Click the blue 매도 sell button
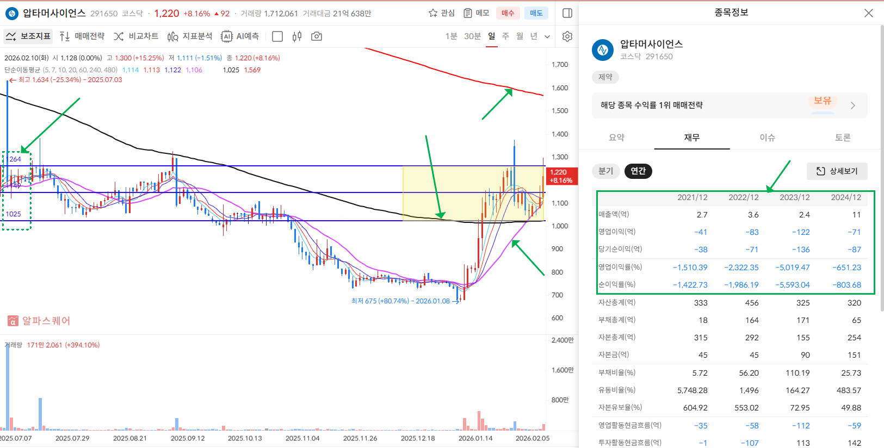 536,13
